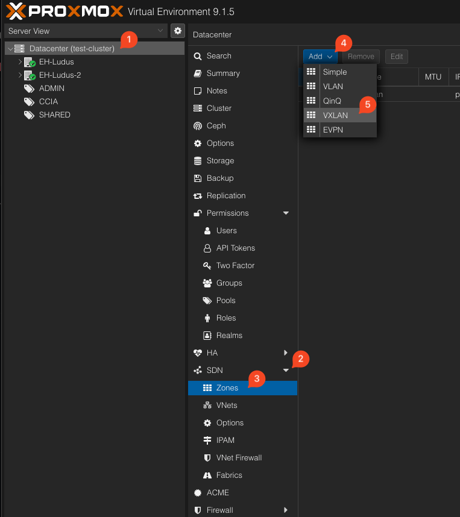Open the Add zone dropdown button
The image size is (460, 517).
320,57
